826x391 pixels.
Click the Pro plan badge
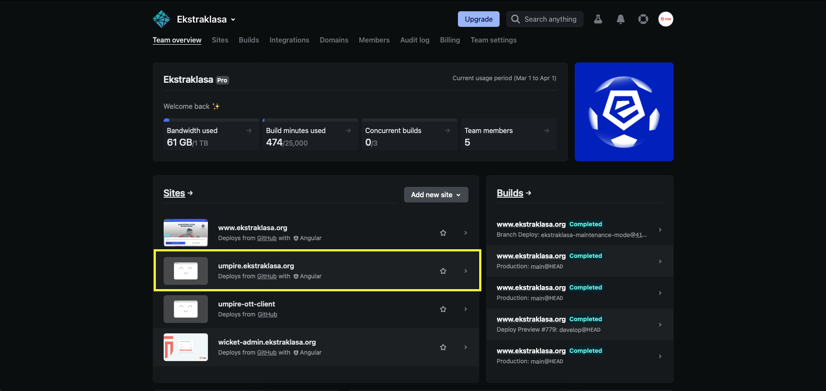(222, 80)
